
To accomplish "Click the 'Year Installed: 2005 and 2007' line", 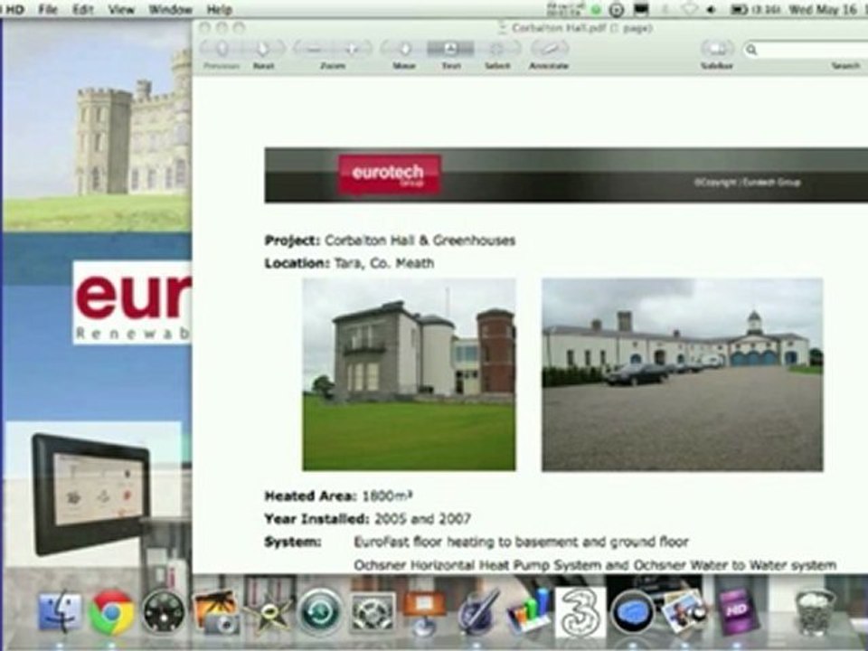I will (x=368, y=519).
